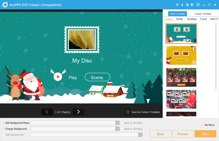Click Save As Custom Template text
Image resolution: width=219 pixels, height=141 pixels.
tap(146, 112)
